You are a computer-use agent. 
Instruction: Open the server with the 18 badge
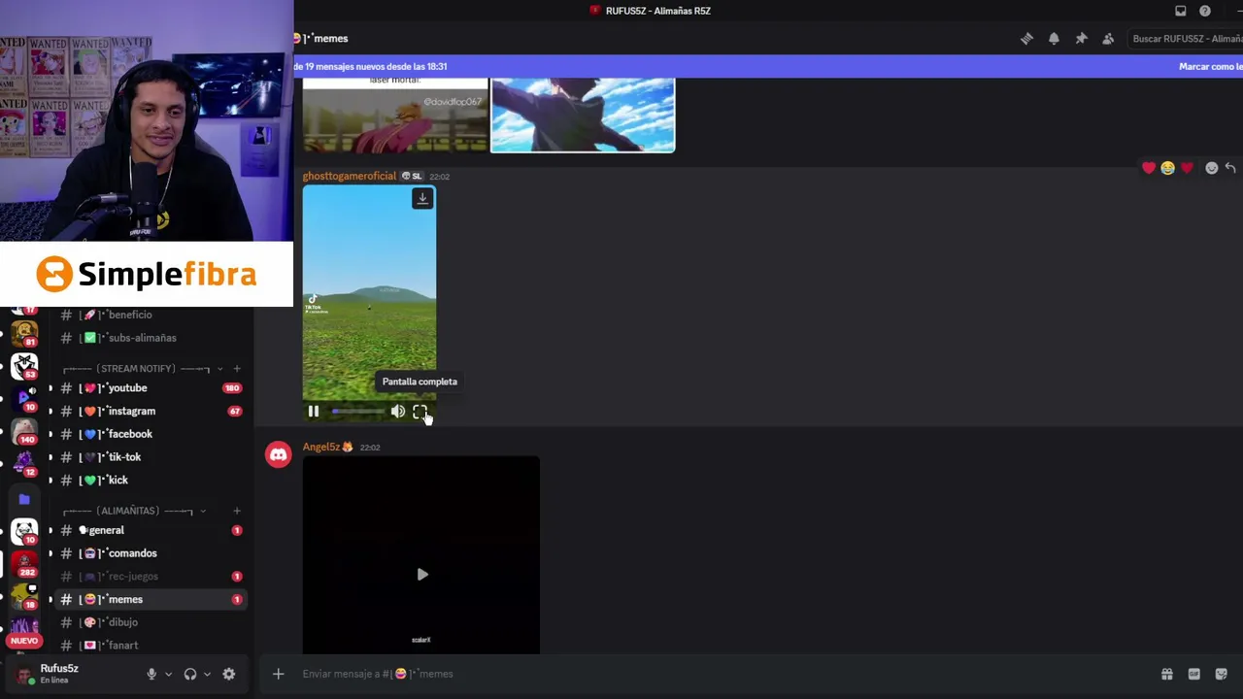[24, 596]
